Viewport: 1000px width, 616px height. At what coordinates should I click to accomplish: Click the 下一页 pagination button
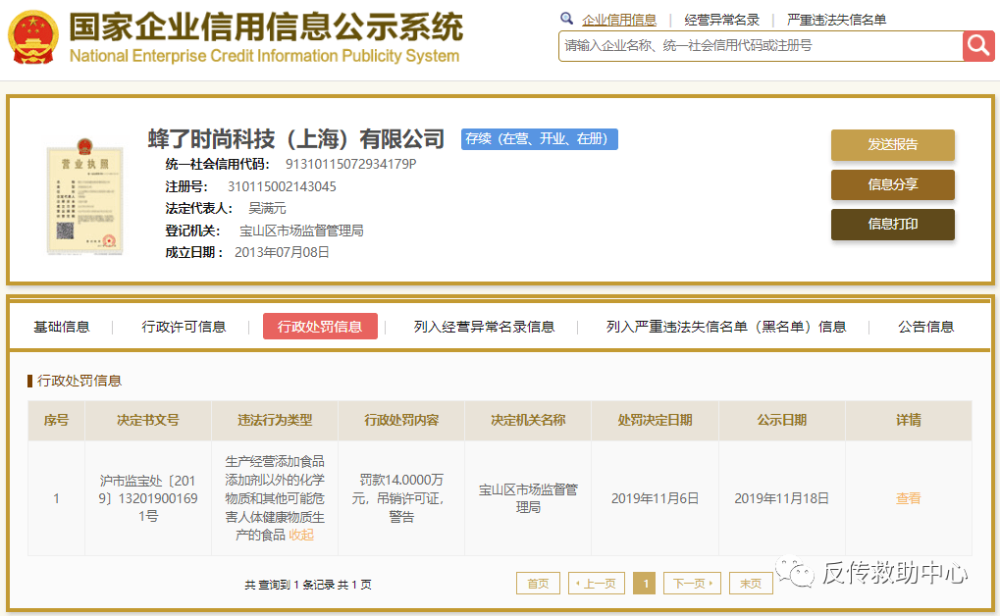coord(693,584)
